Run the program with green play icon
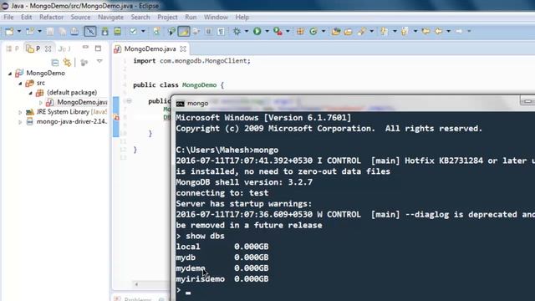The image size is (535, 301). point(257,32)
